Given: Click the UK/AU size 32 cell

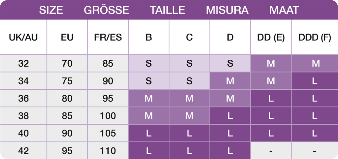Looking at the screenshot, I should tap(23, 63).
